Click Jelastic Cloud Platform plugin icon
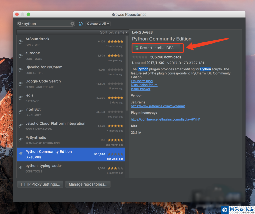Image resolution: width=255 pixels, height=214 pixels. (x=21, y=126)
